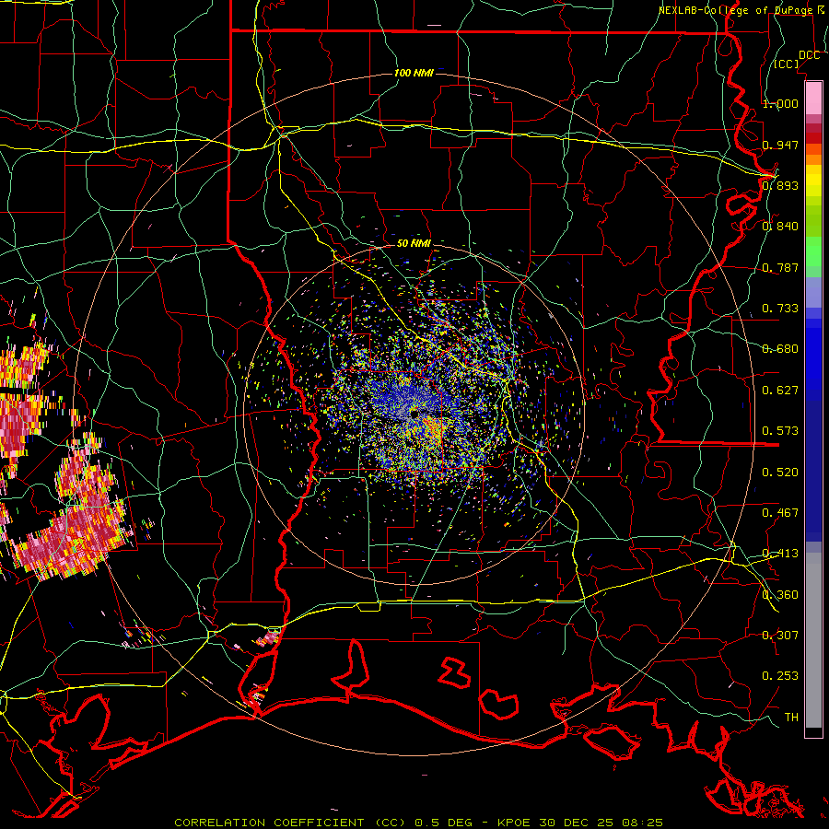The height and width of the screenshot is (829, 829).
Task: Click the 0.840 legend value
Action: pyautogui.click(x=780, y=227)
